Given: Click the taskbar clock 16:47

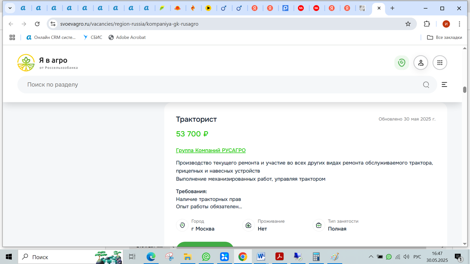Looking at the screenshot, I should click(437, 253).
